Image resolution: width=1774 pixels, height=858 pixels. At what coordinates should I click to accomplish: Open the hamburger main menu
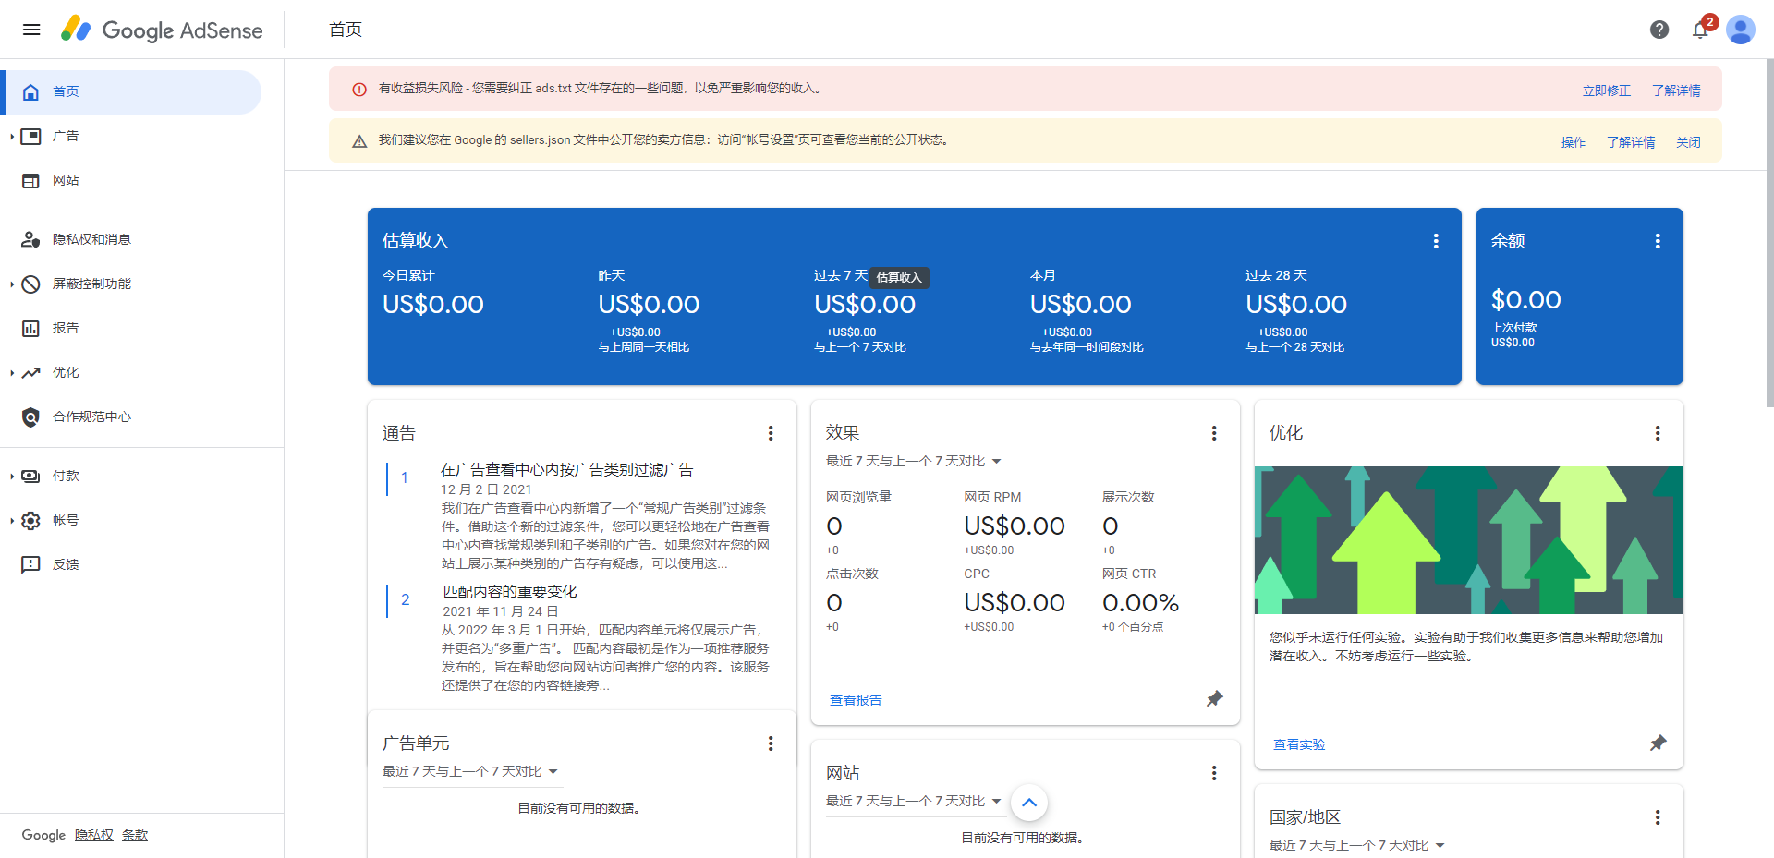(x=31, y=30)
